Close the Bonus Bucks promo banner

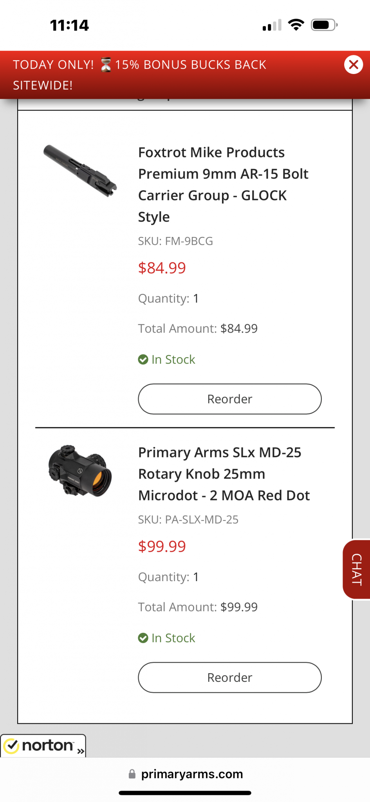pos(353,65)
